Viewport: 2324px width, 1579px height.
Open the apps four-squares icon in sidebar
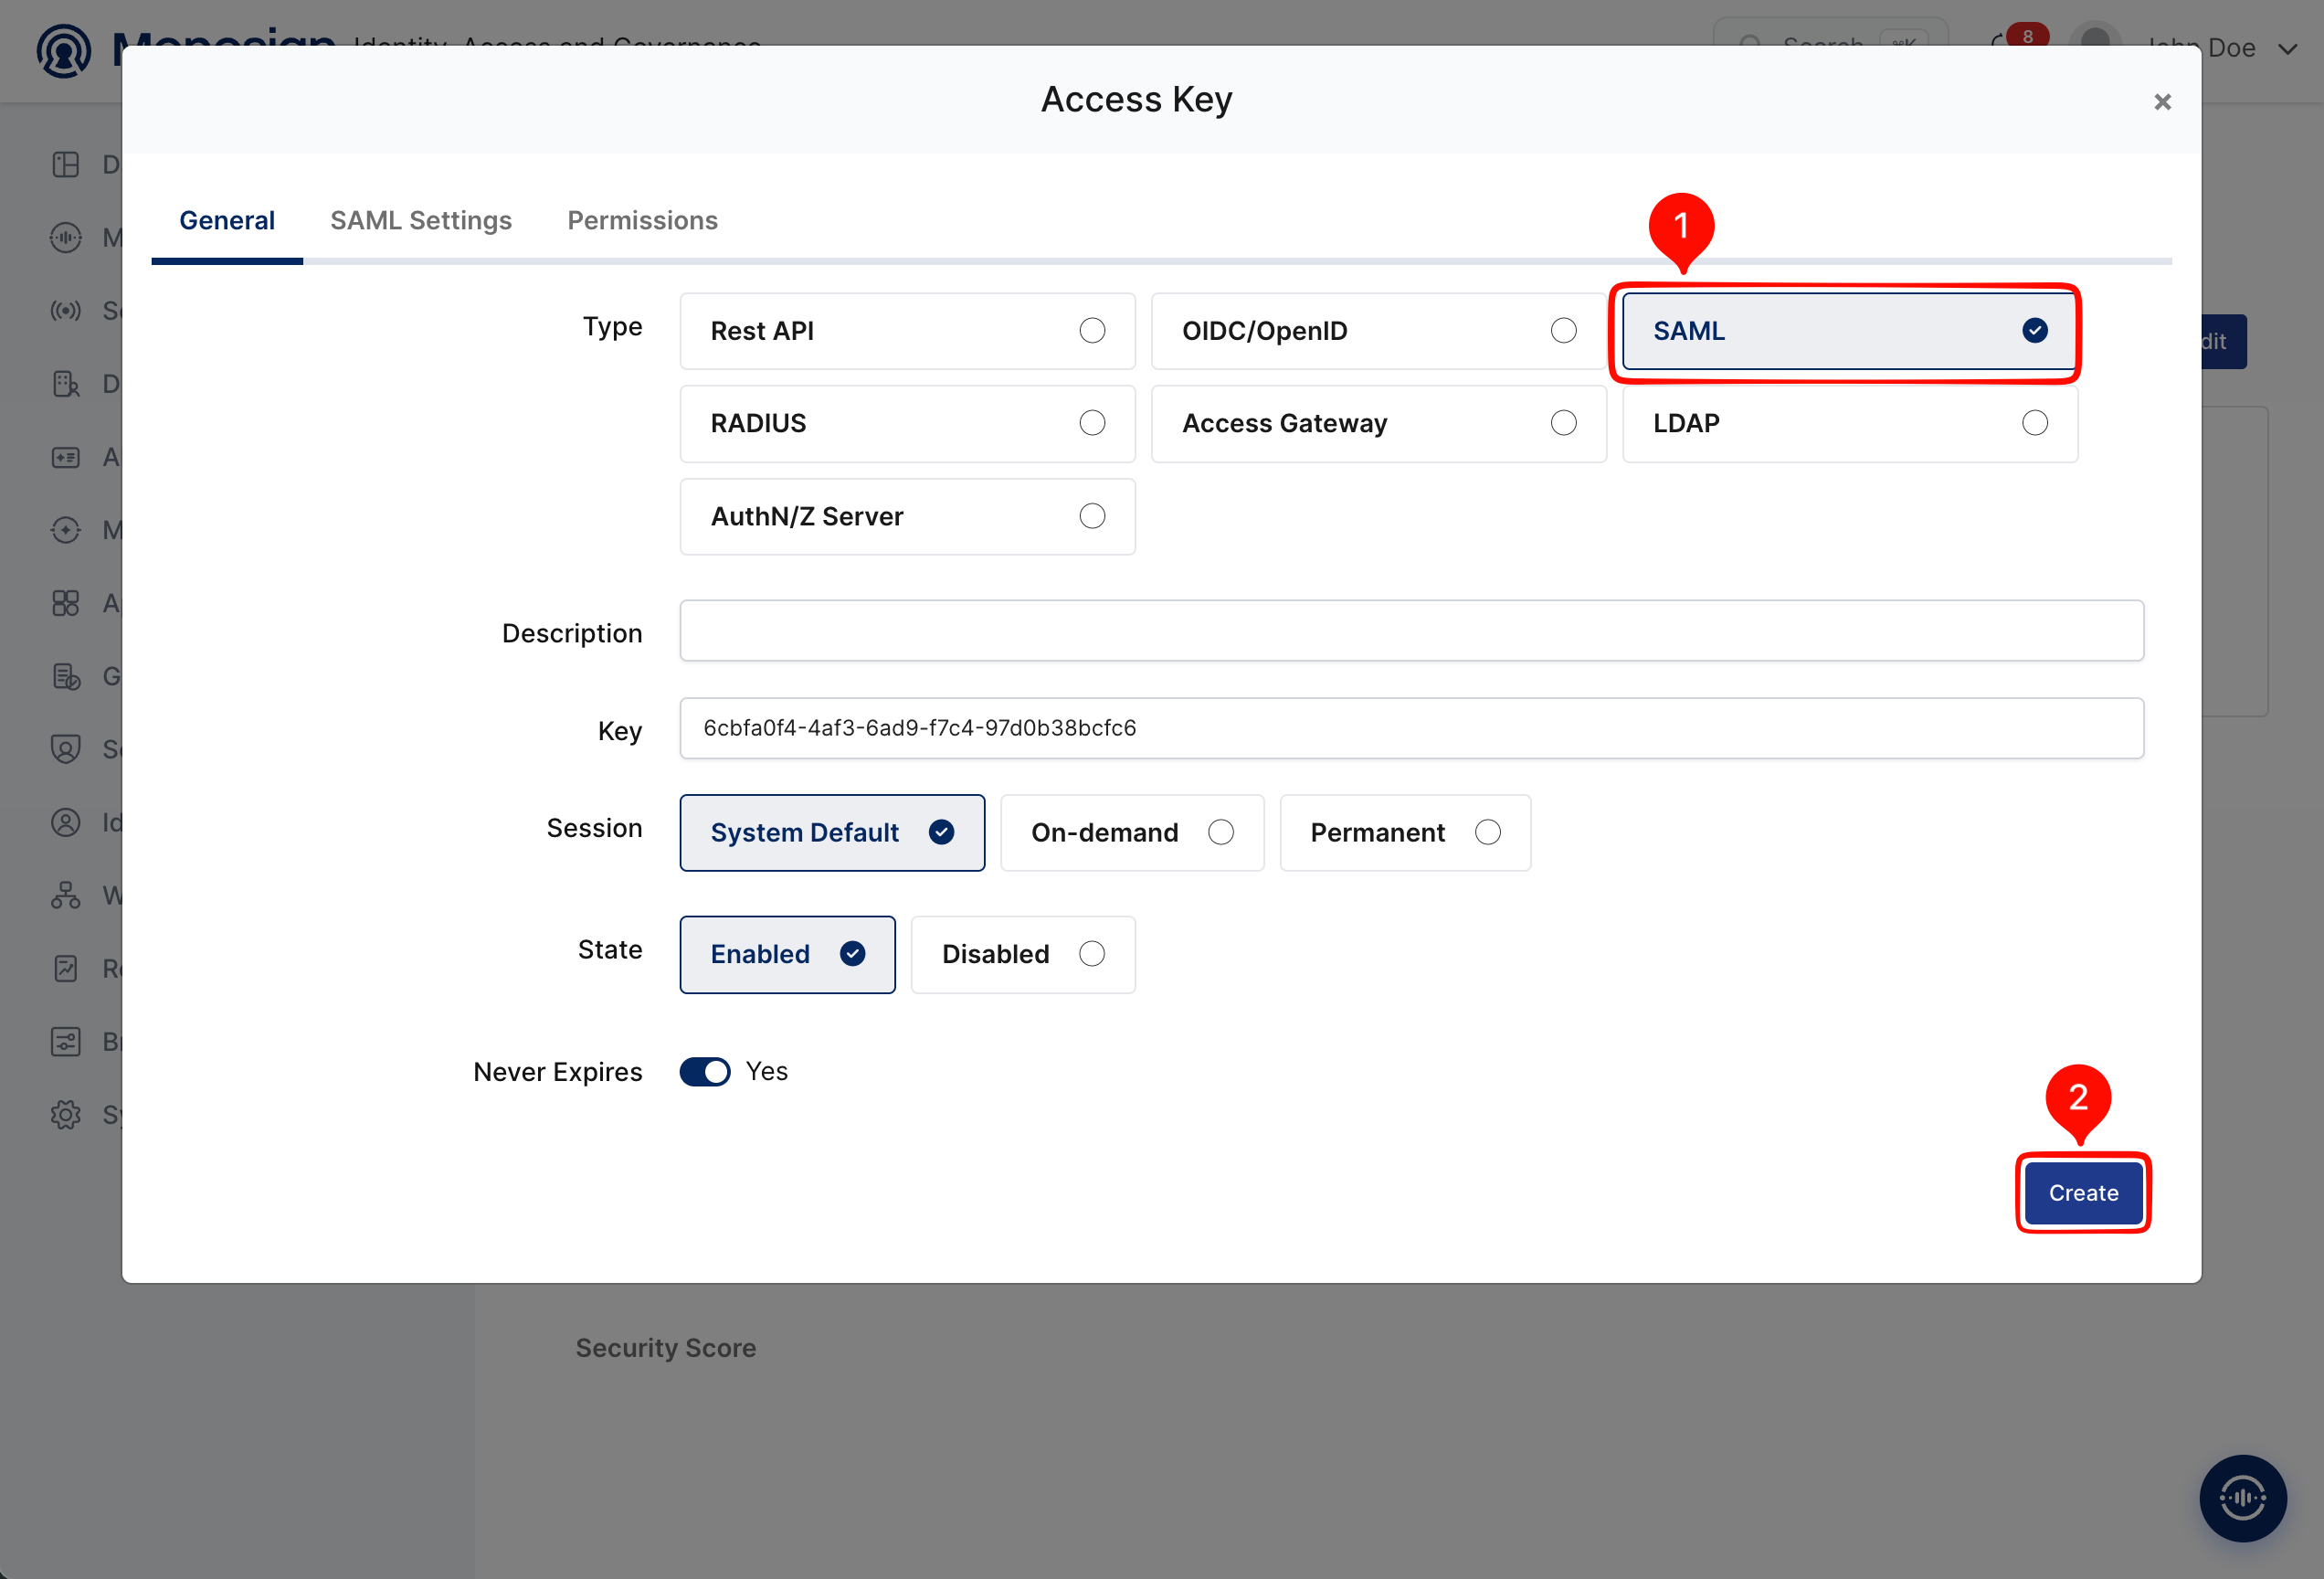(66, 603)
